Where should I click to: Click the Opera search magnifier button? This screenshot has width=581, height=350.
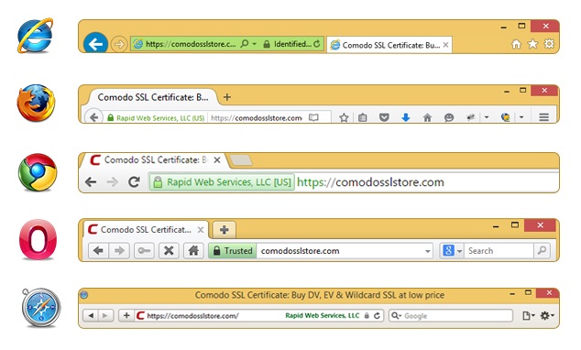[542, 251]
